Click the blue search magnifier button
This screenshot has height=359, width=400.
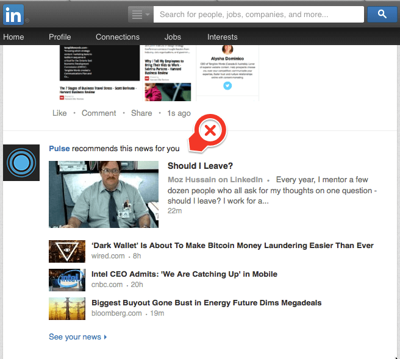[382, 14]
